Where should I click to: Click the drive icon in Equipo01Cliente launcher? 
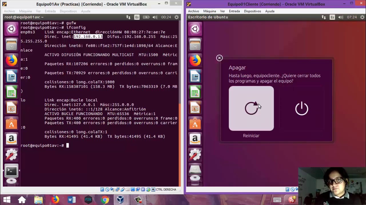(195, 170)
